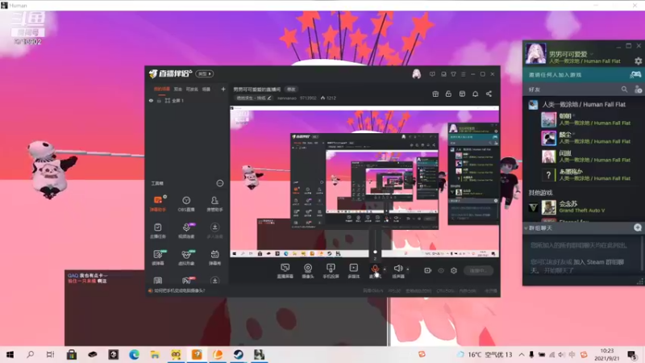Toggle speaker mute in bottom bar

[x=397, y=269]
